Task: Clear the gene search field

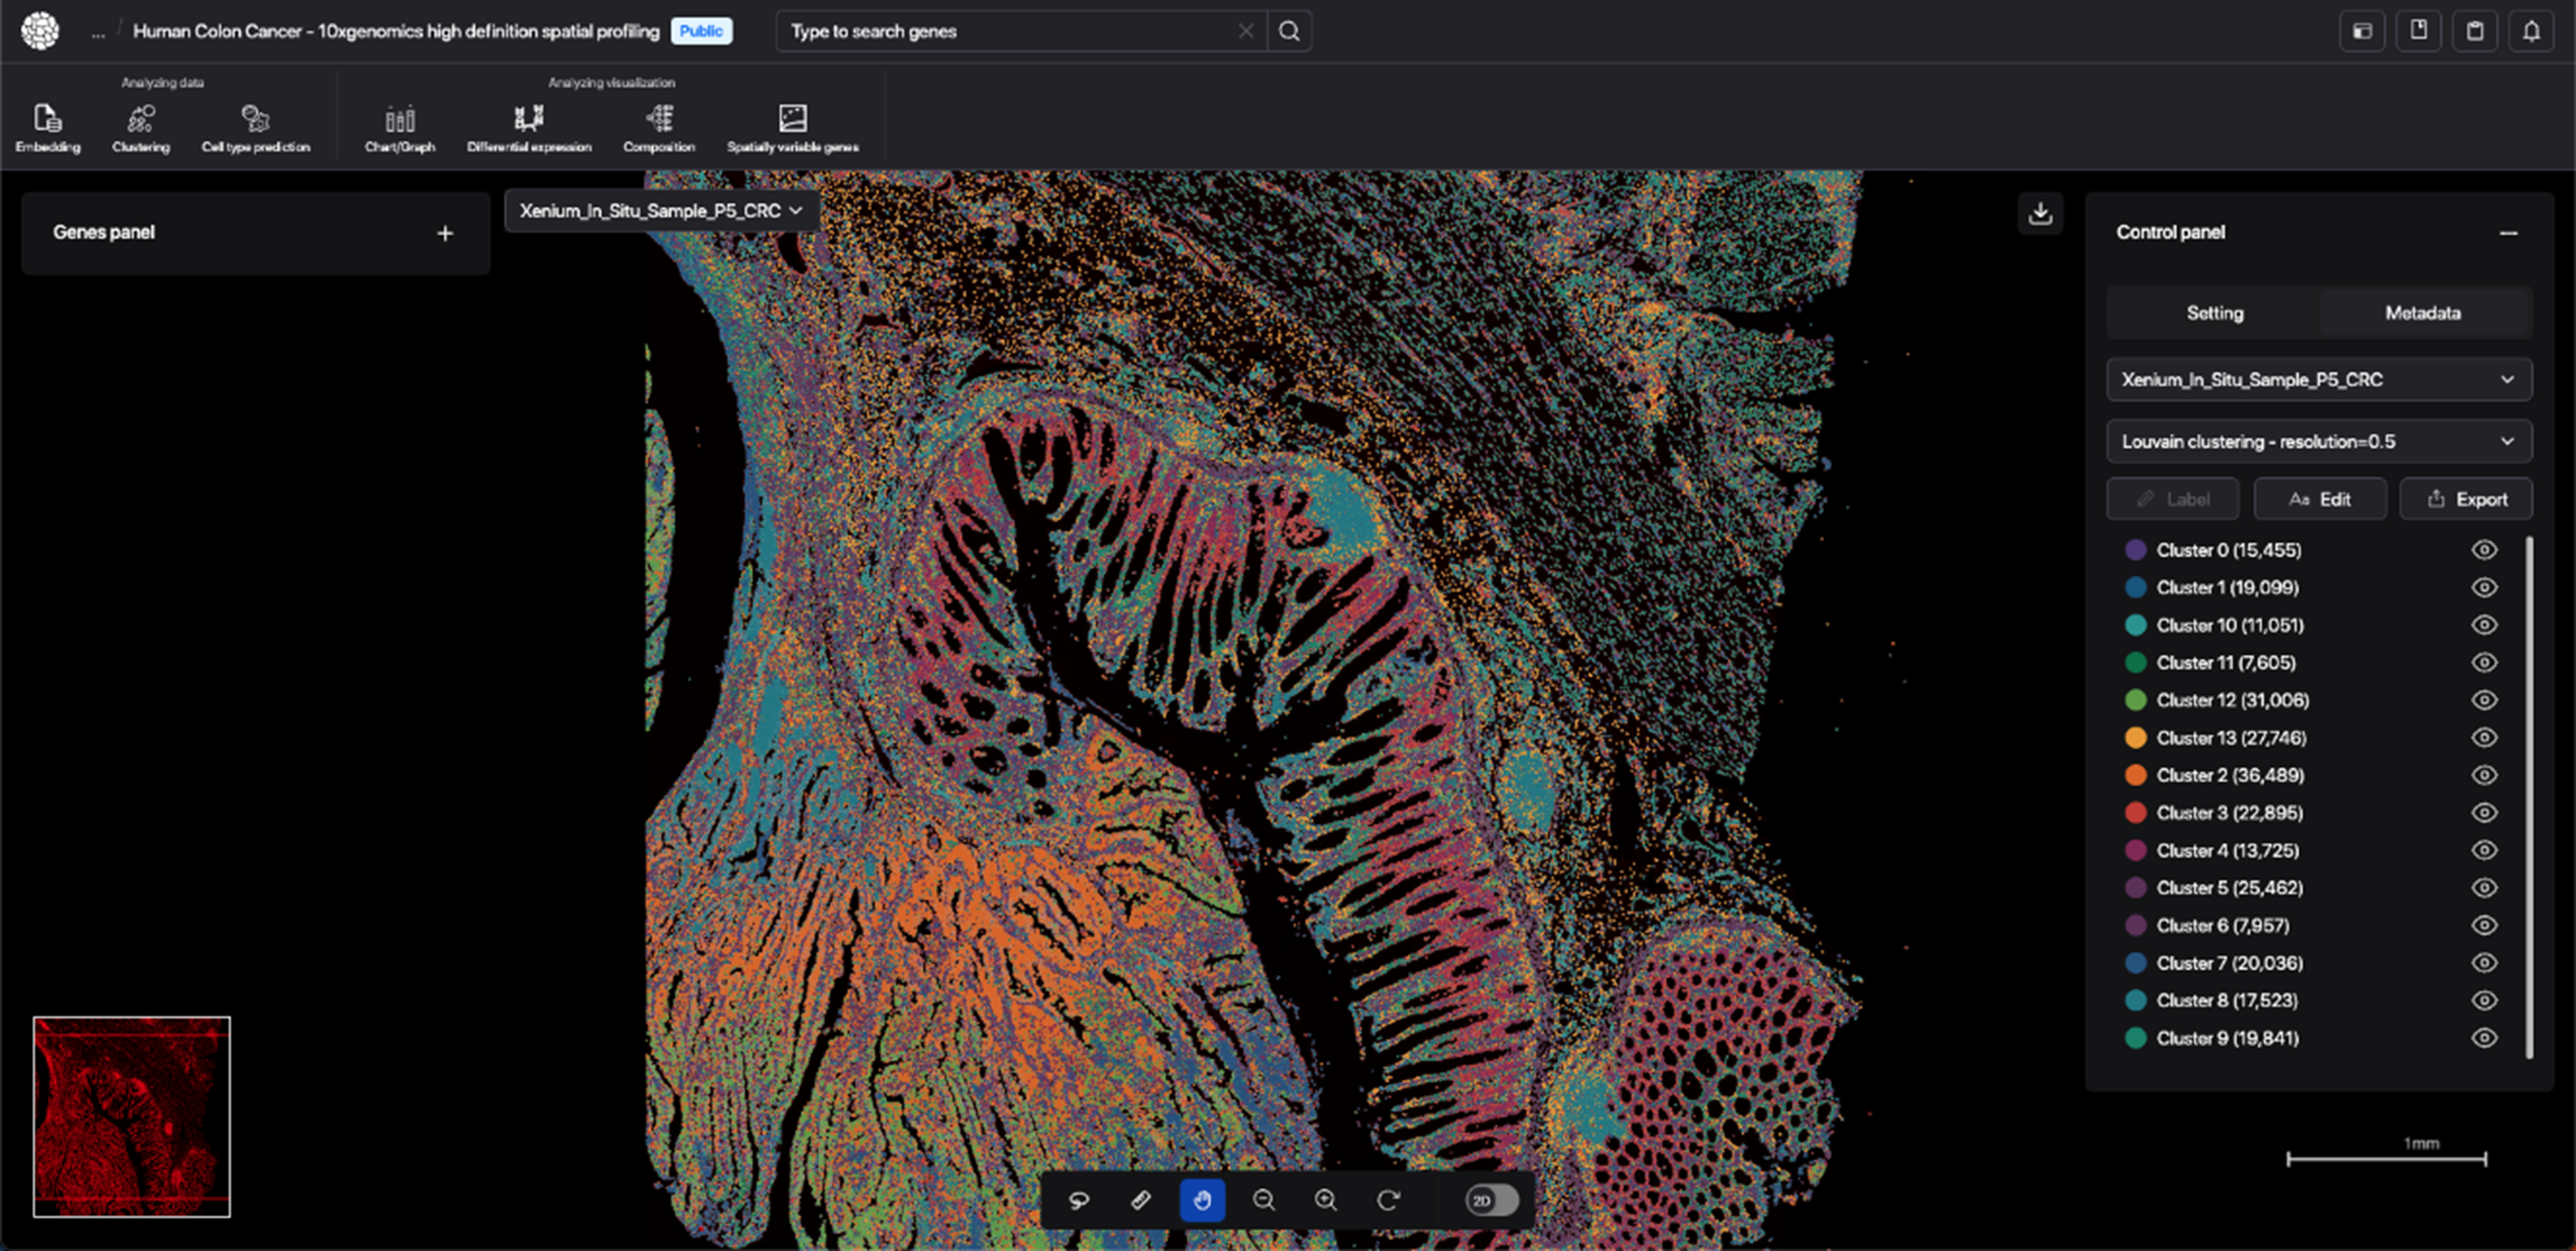Action: tap(1246, 31)
